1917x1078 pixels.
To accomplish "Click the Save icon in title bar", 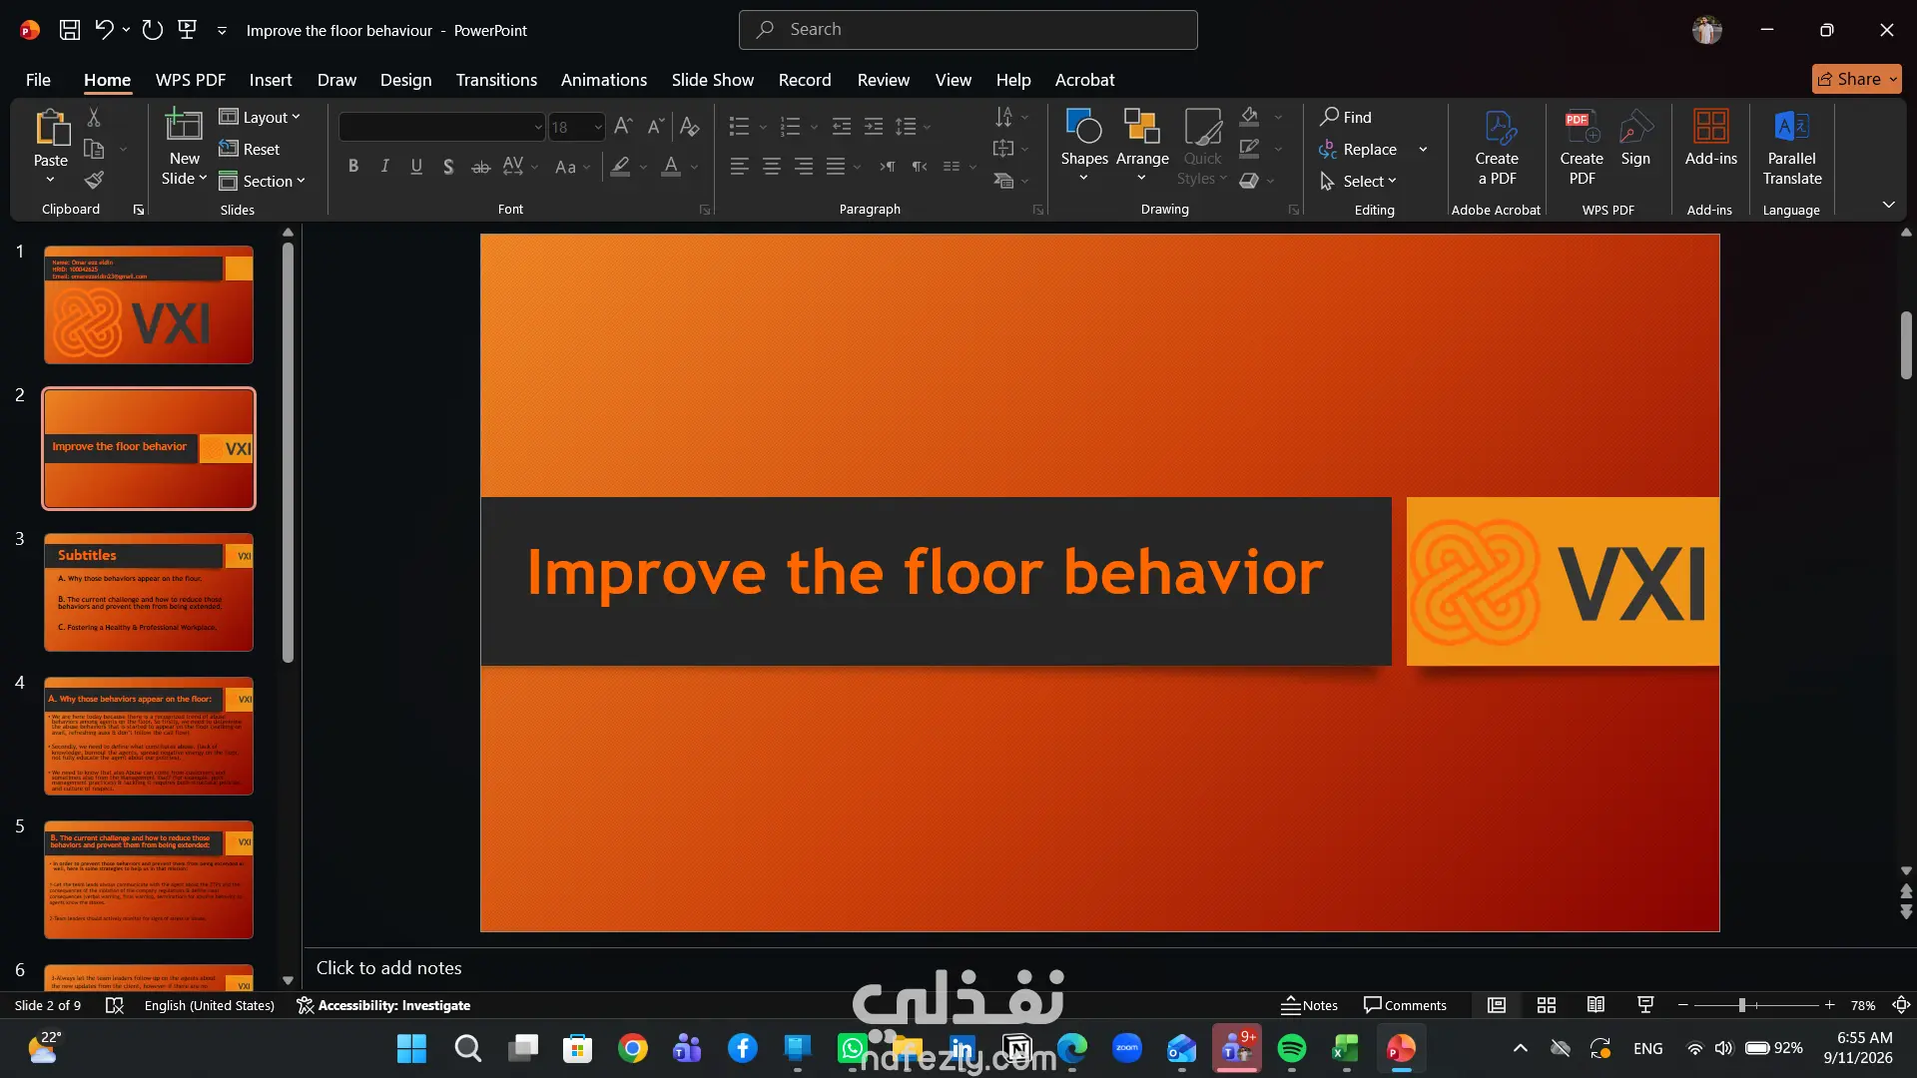I will (69, 30).
